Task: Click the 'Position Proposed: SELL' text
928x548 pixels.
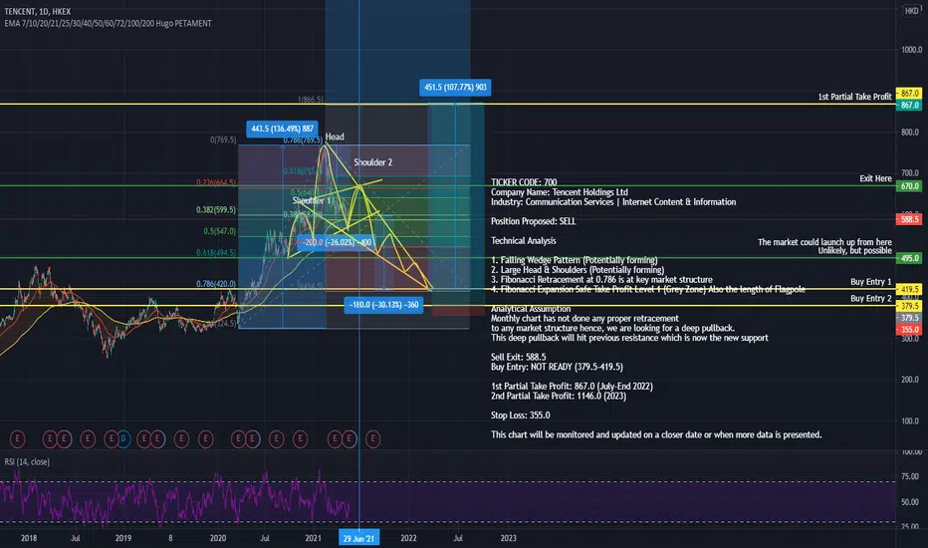Action: pyautogui.click(x=534, y=221)
